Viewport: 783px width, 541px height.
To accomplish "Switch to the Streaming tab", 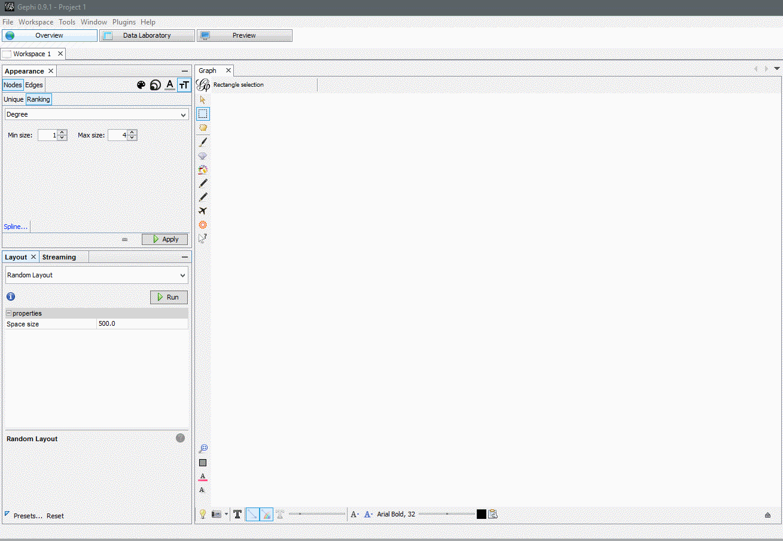I will point(59,257).
